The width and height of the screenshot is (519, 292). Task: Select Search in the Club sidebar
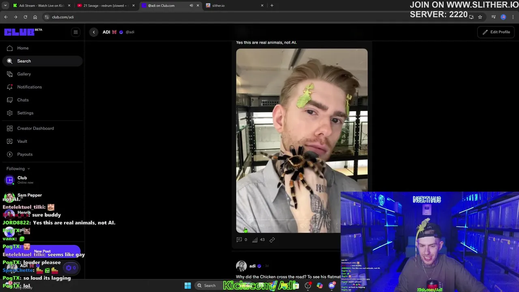[x=42, y=61]
